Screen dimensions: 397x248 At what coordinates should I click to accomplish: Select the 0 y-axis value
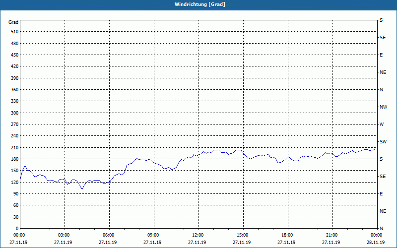point(17,229)
